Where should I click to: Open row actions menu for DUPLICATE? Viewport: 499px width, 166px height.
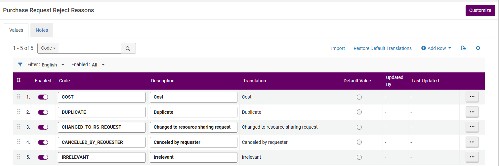click(472, 112)
